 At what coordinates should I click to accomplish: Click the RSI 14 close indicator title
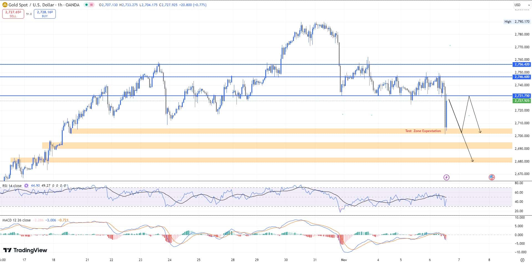(x=12, y=185)
